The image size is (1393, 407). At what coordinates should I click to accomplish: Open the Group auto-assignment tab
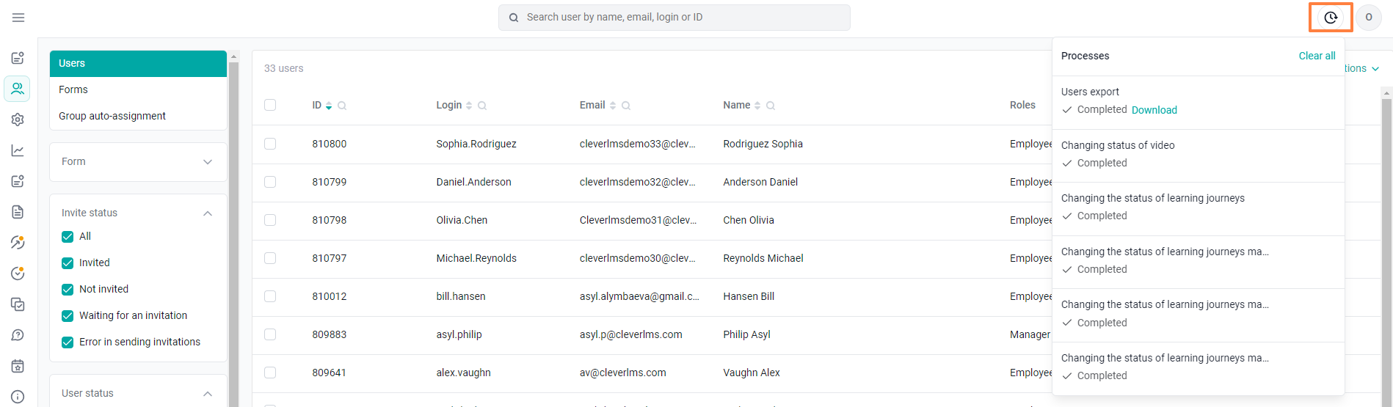[x=138, y=116]
